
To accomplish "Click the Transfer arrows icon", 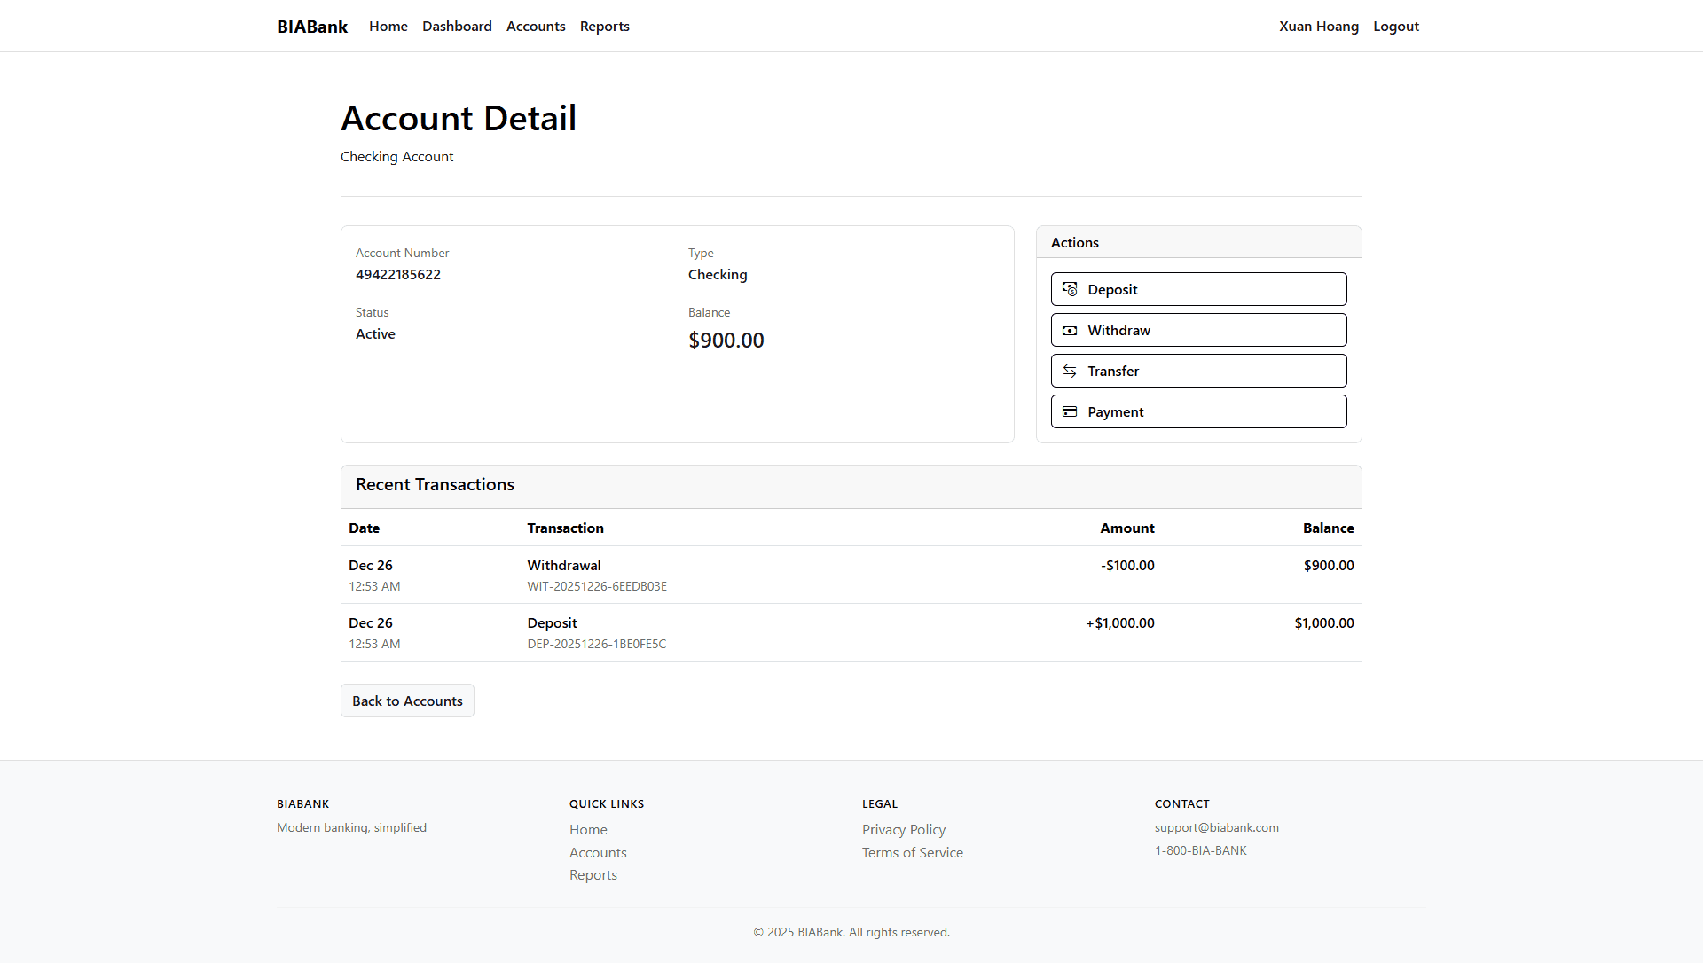I will click(x=1070, y=371).
